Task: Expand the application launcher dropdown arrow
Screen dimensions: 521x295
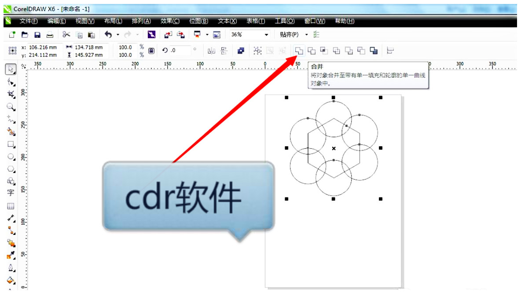Action: 207,35
